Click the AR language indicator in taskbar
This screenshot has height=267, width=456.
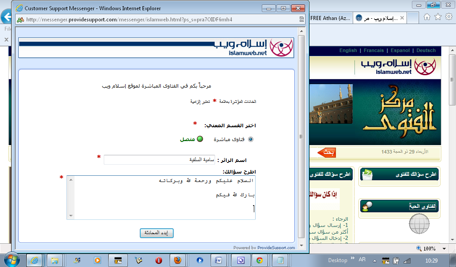click(362, 259)
